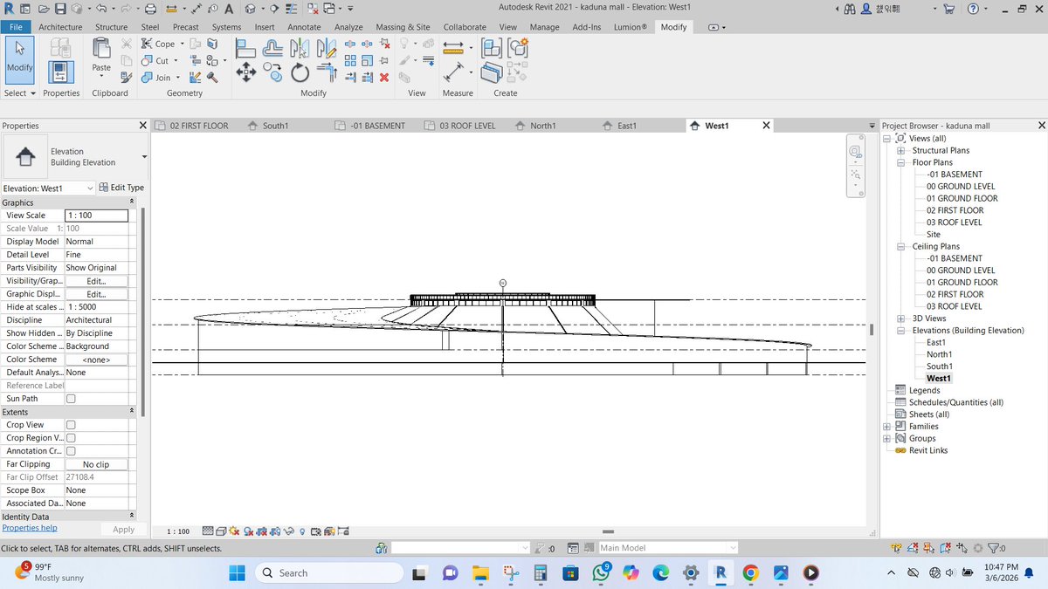Viewport: 1048px width, 589px height.
Task: Open the Architecture ribbon tab
Action: pos(60,27)
